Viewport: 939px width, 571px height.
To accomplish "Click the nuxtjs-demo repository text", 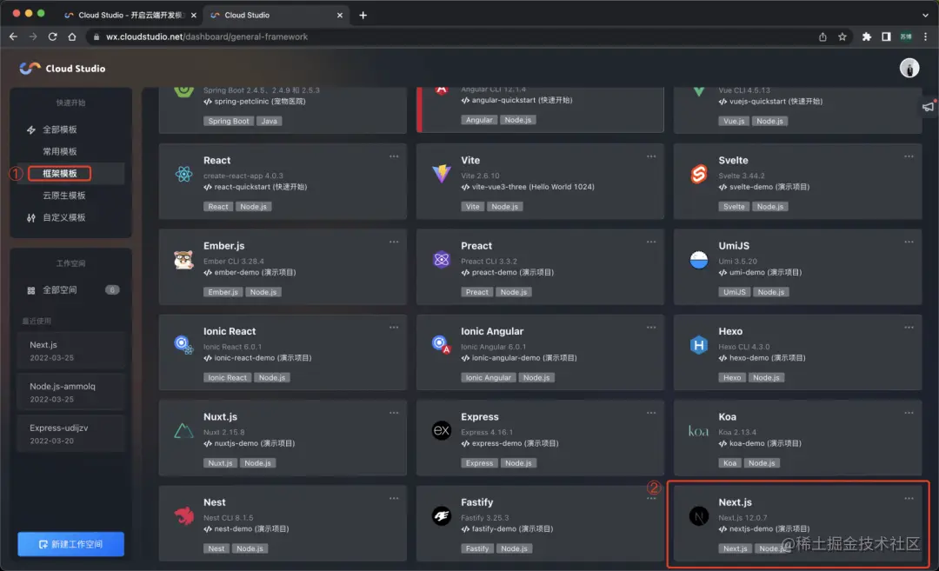I will point(255,443).
